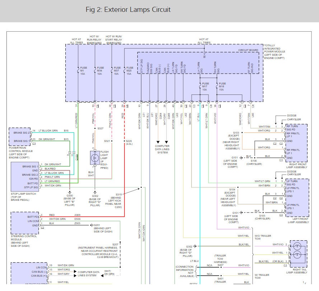Click the Stop Lamp Switch label
This screenshot has height=291, width=319.
23,197
